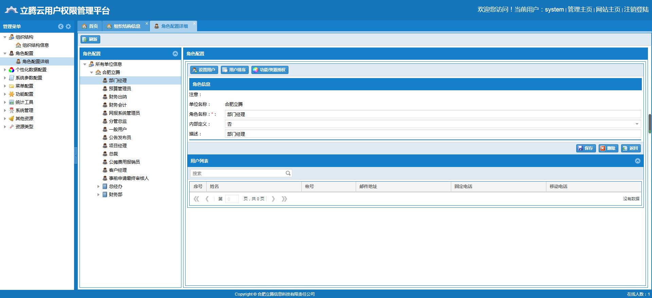Save the role with 保存 button
652x298 pixels.
[x=586, y=148]
